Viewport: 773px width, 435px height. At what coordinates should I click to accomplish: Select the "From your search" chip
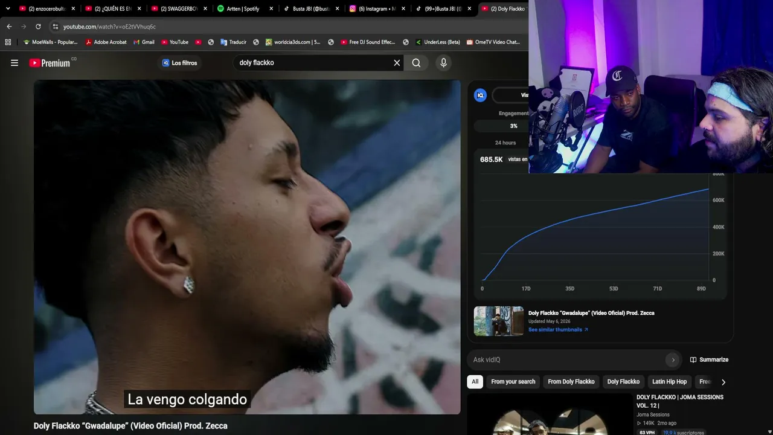(513, 382)
